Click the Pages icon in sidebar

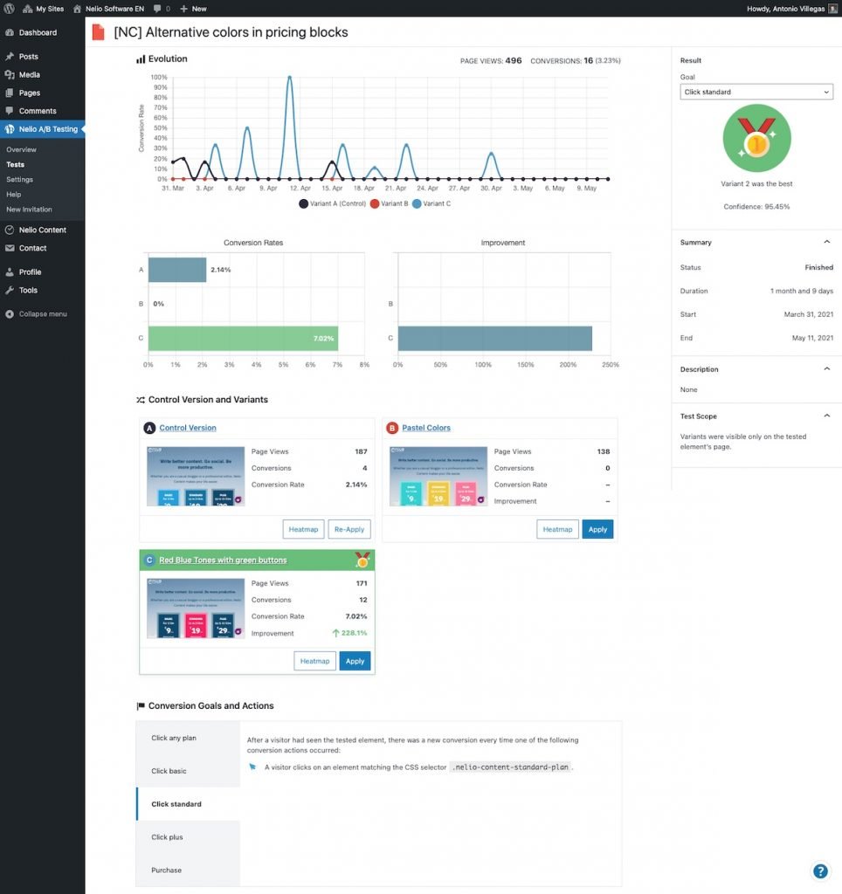click(x=10, y=93)
